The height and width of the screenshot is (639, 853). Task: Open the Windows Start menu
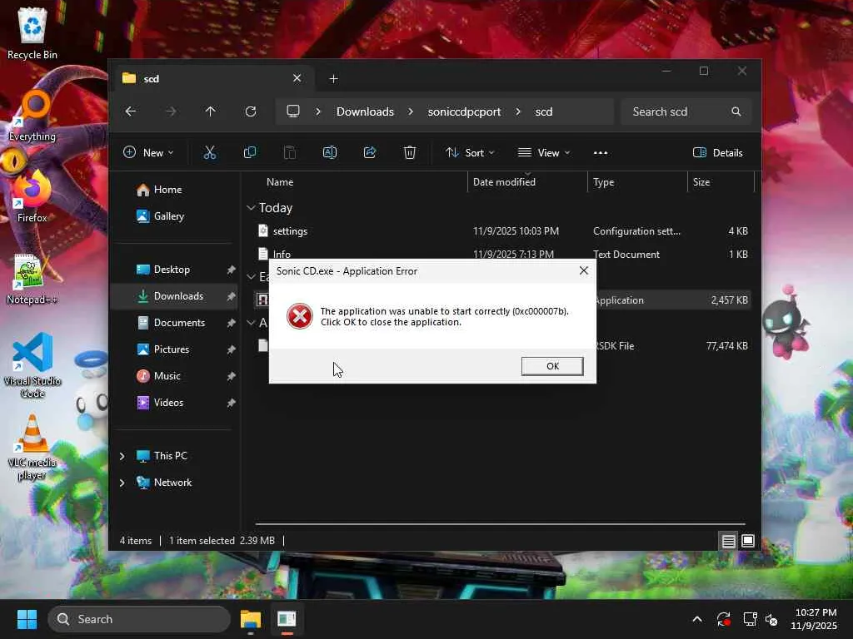(x=27, y=619)
